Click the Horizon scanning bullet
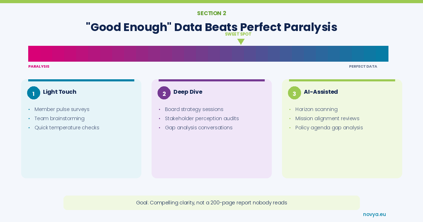This screenshot has width=423, height=222. coord(316,109)
